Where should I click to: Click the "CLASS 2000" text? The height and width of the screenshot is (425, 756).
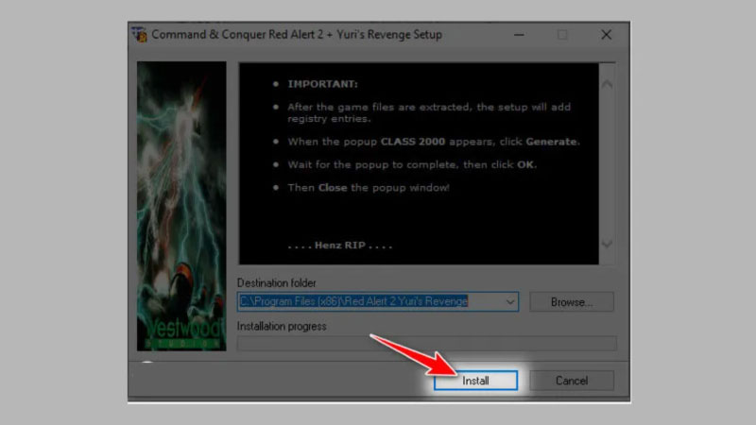[x=413, y=142]
